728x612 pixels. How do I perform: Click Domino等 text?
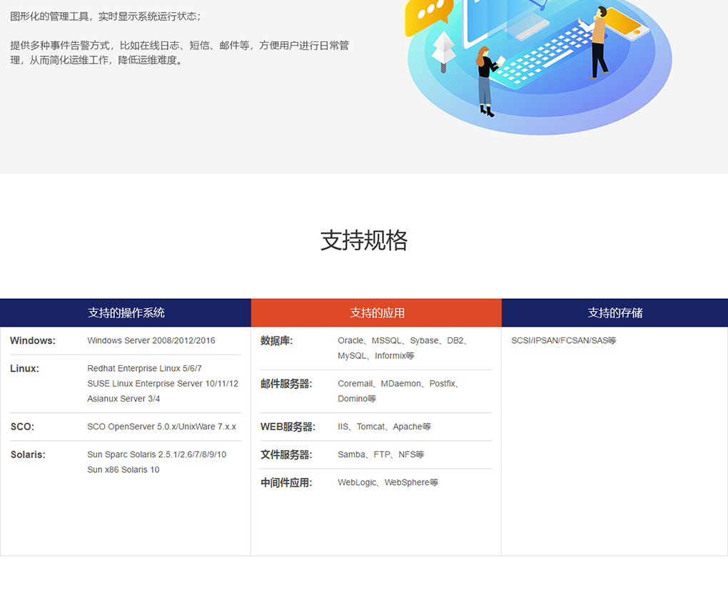(x=357, y=399)
